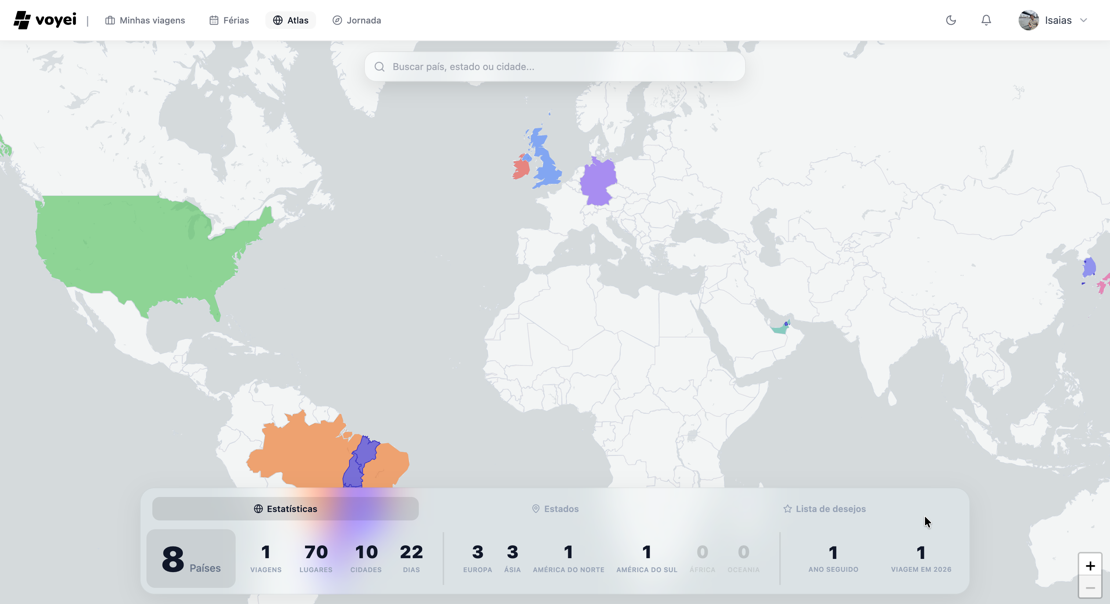Open notifications via the bell icon
Viewport: 1110px width, 604px height.
[986, 20]
